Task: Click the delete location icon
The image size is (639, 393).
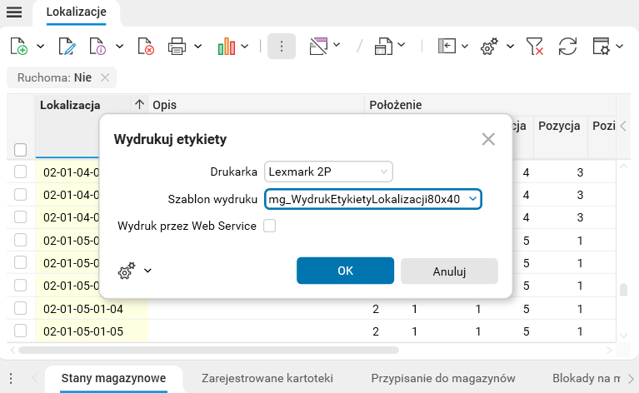Action: pos(146,46)
